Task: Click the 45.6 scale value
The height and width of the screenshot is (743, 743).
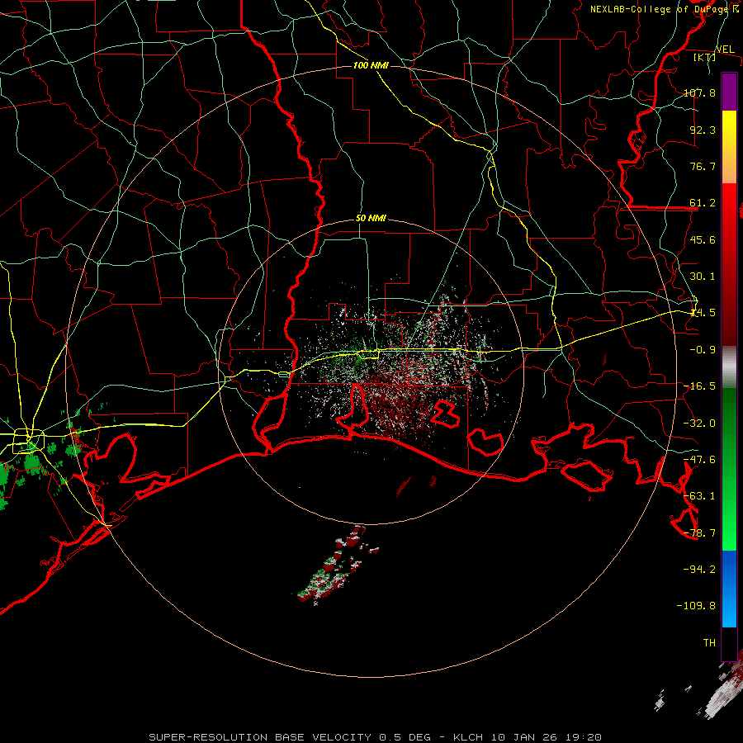Action: 703,239
